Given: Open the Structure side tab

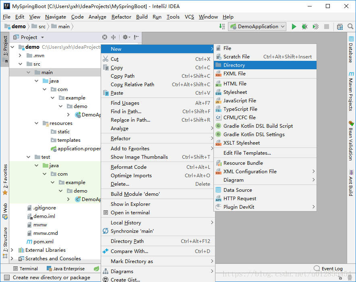Looking at the screenshot, I should click(x=5, y=243).
